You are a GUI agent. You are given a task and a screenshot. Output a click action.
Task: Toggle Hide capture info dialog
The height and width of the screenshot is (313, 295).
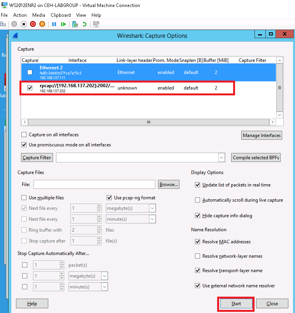tap(197, 216)
